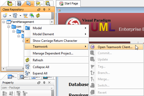Select FarmManagement project node
The image size is (144, 96).
click(x=22, y=22)
